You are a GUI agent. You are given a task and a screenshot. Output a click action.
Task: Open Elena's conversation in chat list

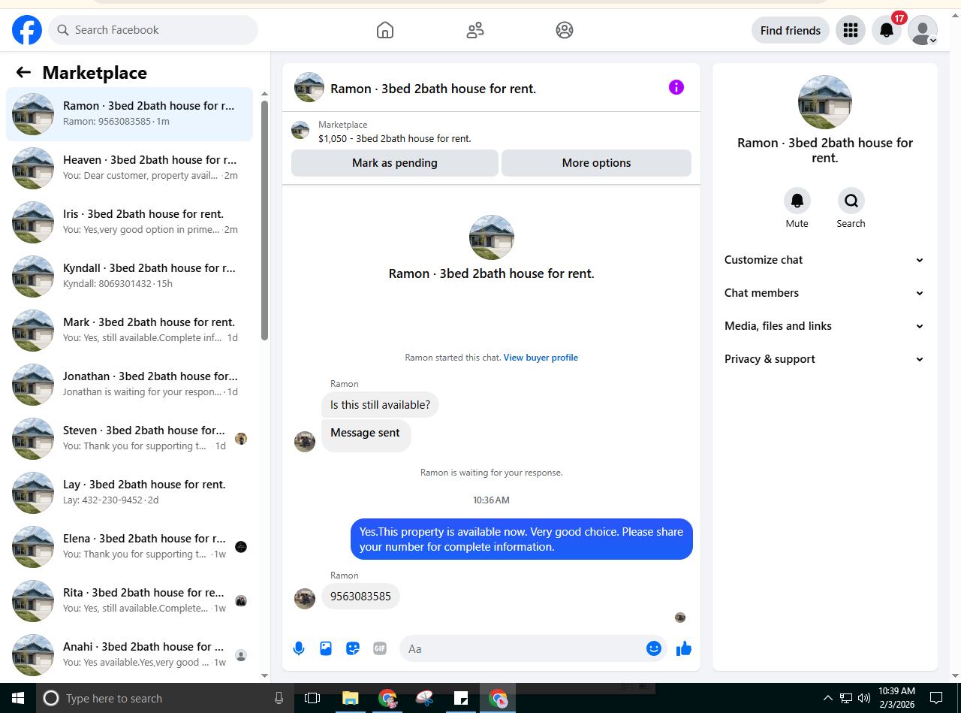[129, 547]
